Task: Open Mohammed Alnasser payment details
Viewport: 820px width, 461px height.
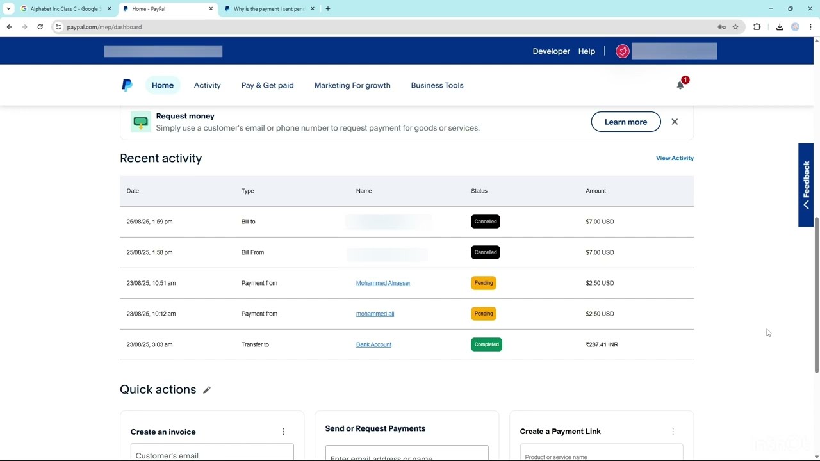Action: (x=383, y=283)
